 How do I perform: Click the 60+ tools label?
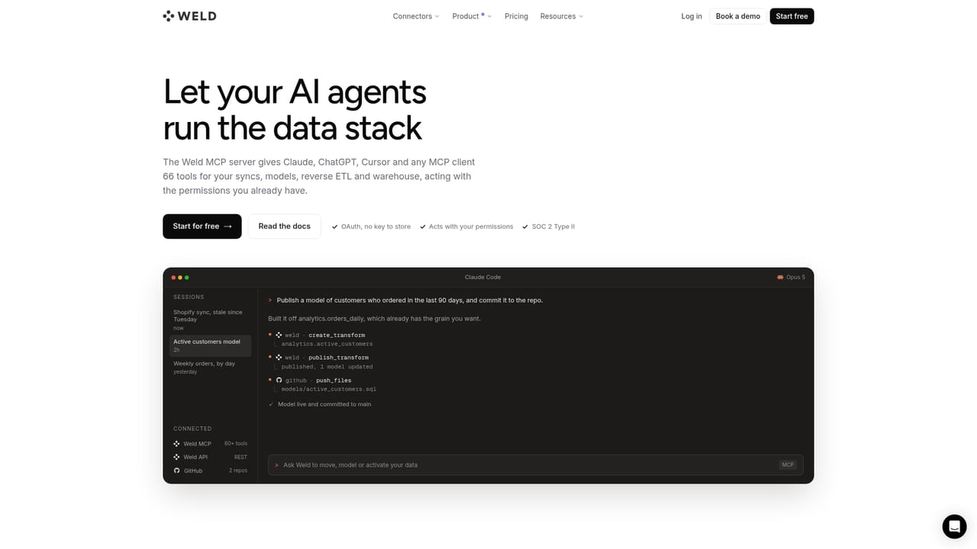pos(236,444)
